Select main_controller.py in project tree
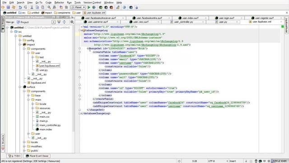289x163 pixels. point(50,125)
